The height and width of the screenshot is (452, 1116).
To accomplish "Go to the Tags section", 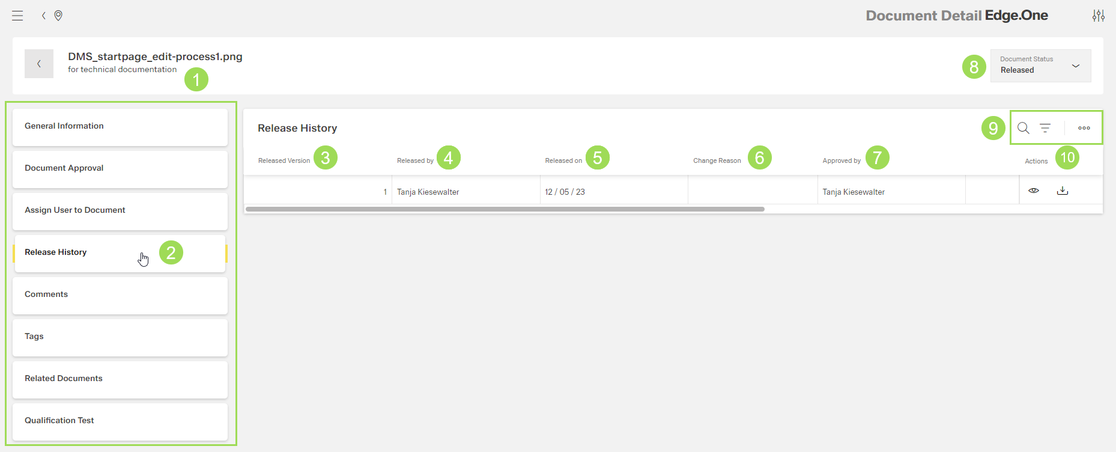I will click(x=120, y=337).
